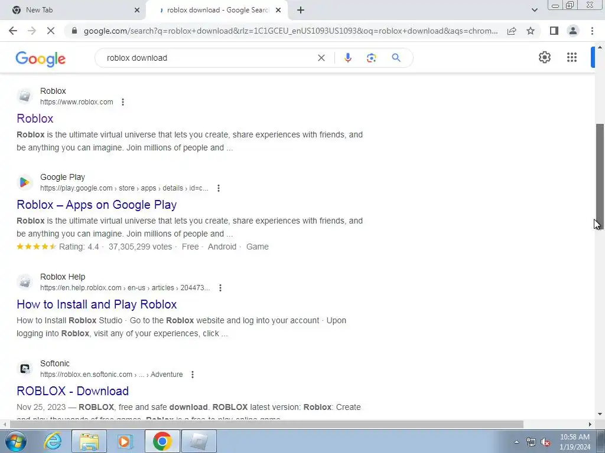
Task: Click the en.help.roblox.com URL breadcrumb
Action: point(125,288)
